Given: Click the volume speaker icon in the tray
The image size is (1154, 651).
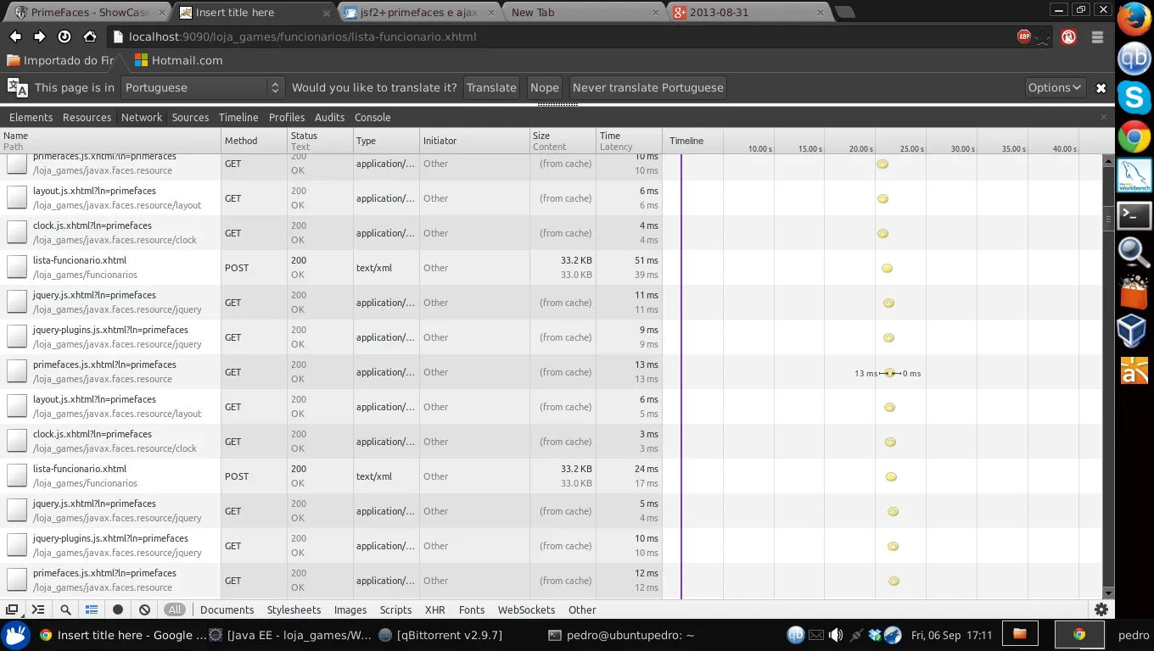Looking at the screenshot, I should click(x=836, y=634).
